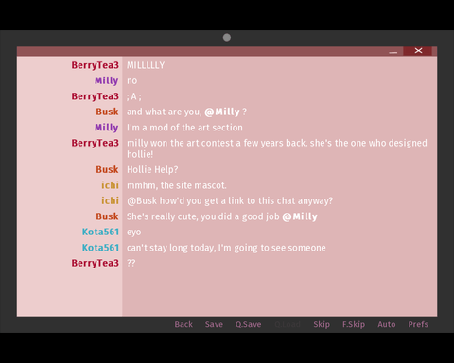Click the Back button in the bottom menu
The image size is (454, 363).
pyautogui.click(x=183, y=324)
